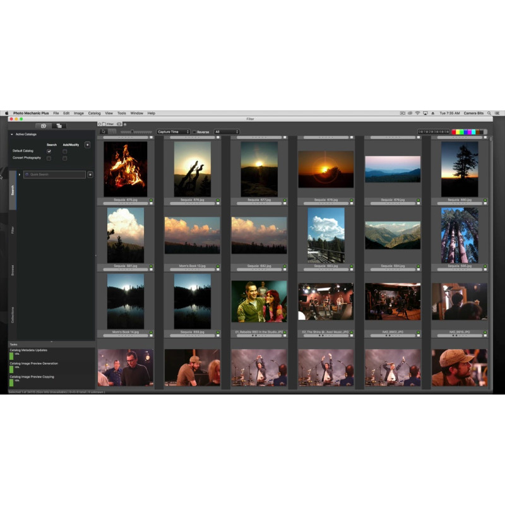The image size is (505, 505).
Task: Enable Search for Concert Photography catalog
Action: coord(49,158)
